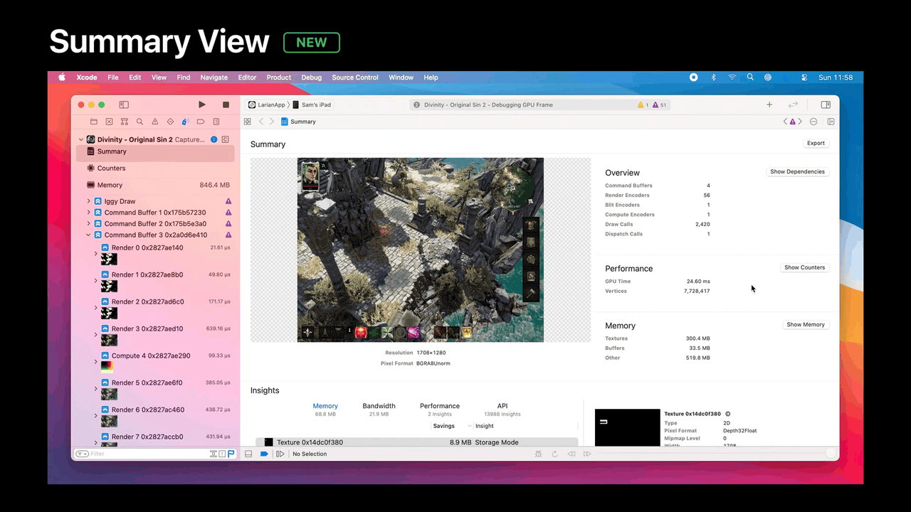911x512 pixels.
Task: Click the game frame preview image
Action: 421,250
